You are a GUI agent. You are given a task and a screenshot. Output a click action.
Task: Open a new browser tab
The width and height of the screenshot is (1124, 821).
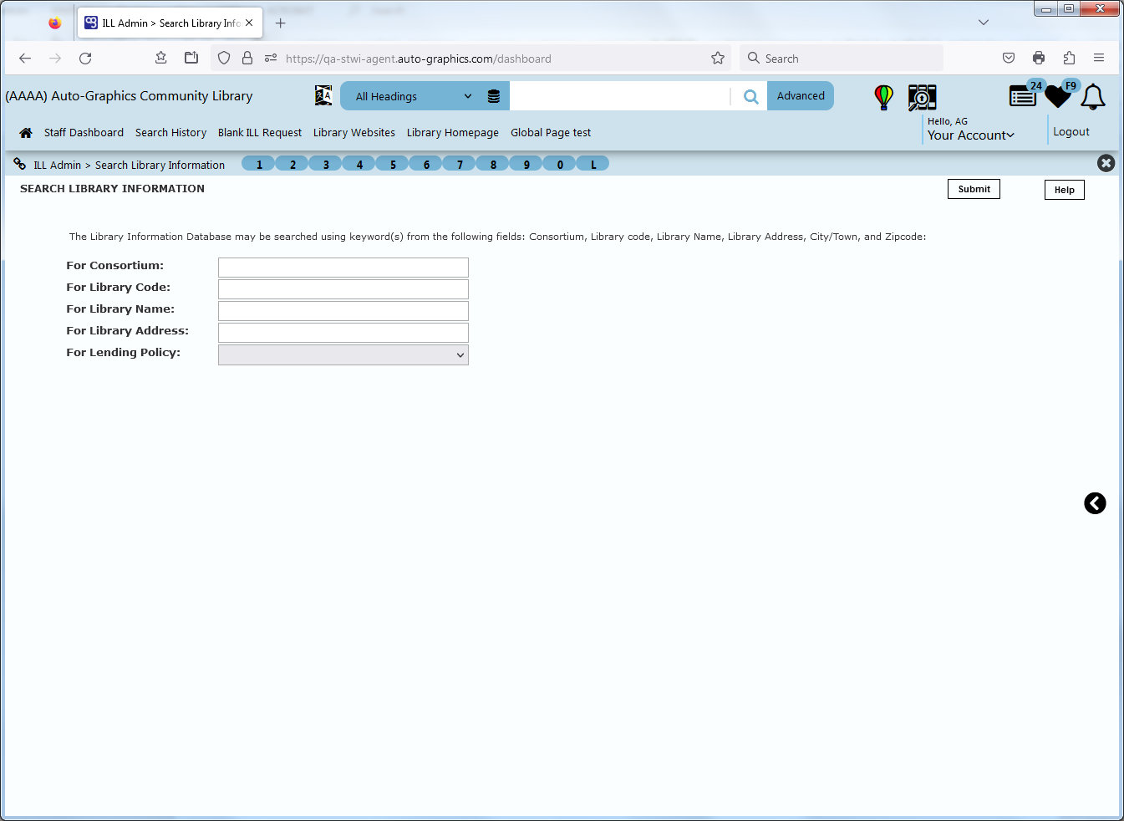pyautogui.click(x=281, y=23)
